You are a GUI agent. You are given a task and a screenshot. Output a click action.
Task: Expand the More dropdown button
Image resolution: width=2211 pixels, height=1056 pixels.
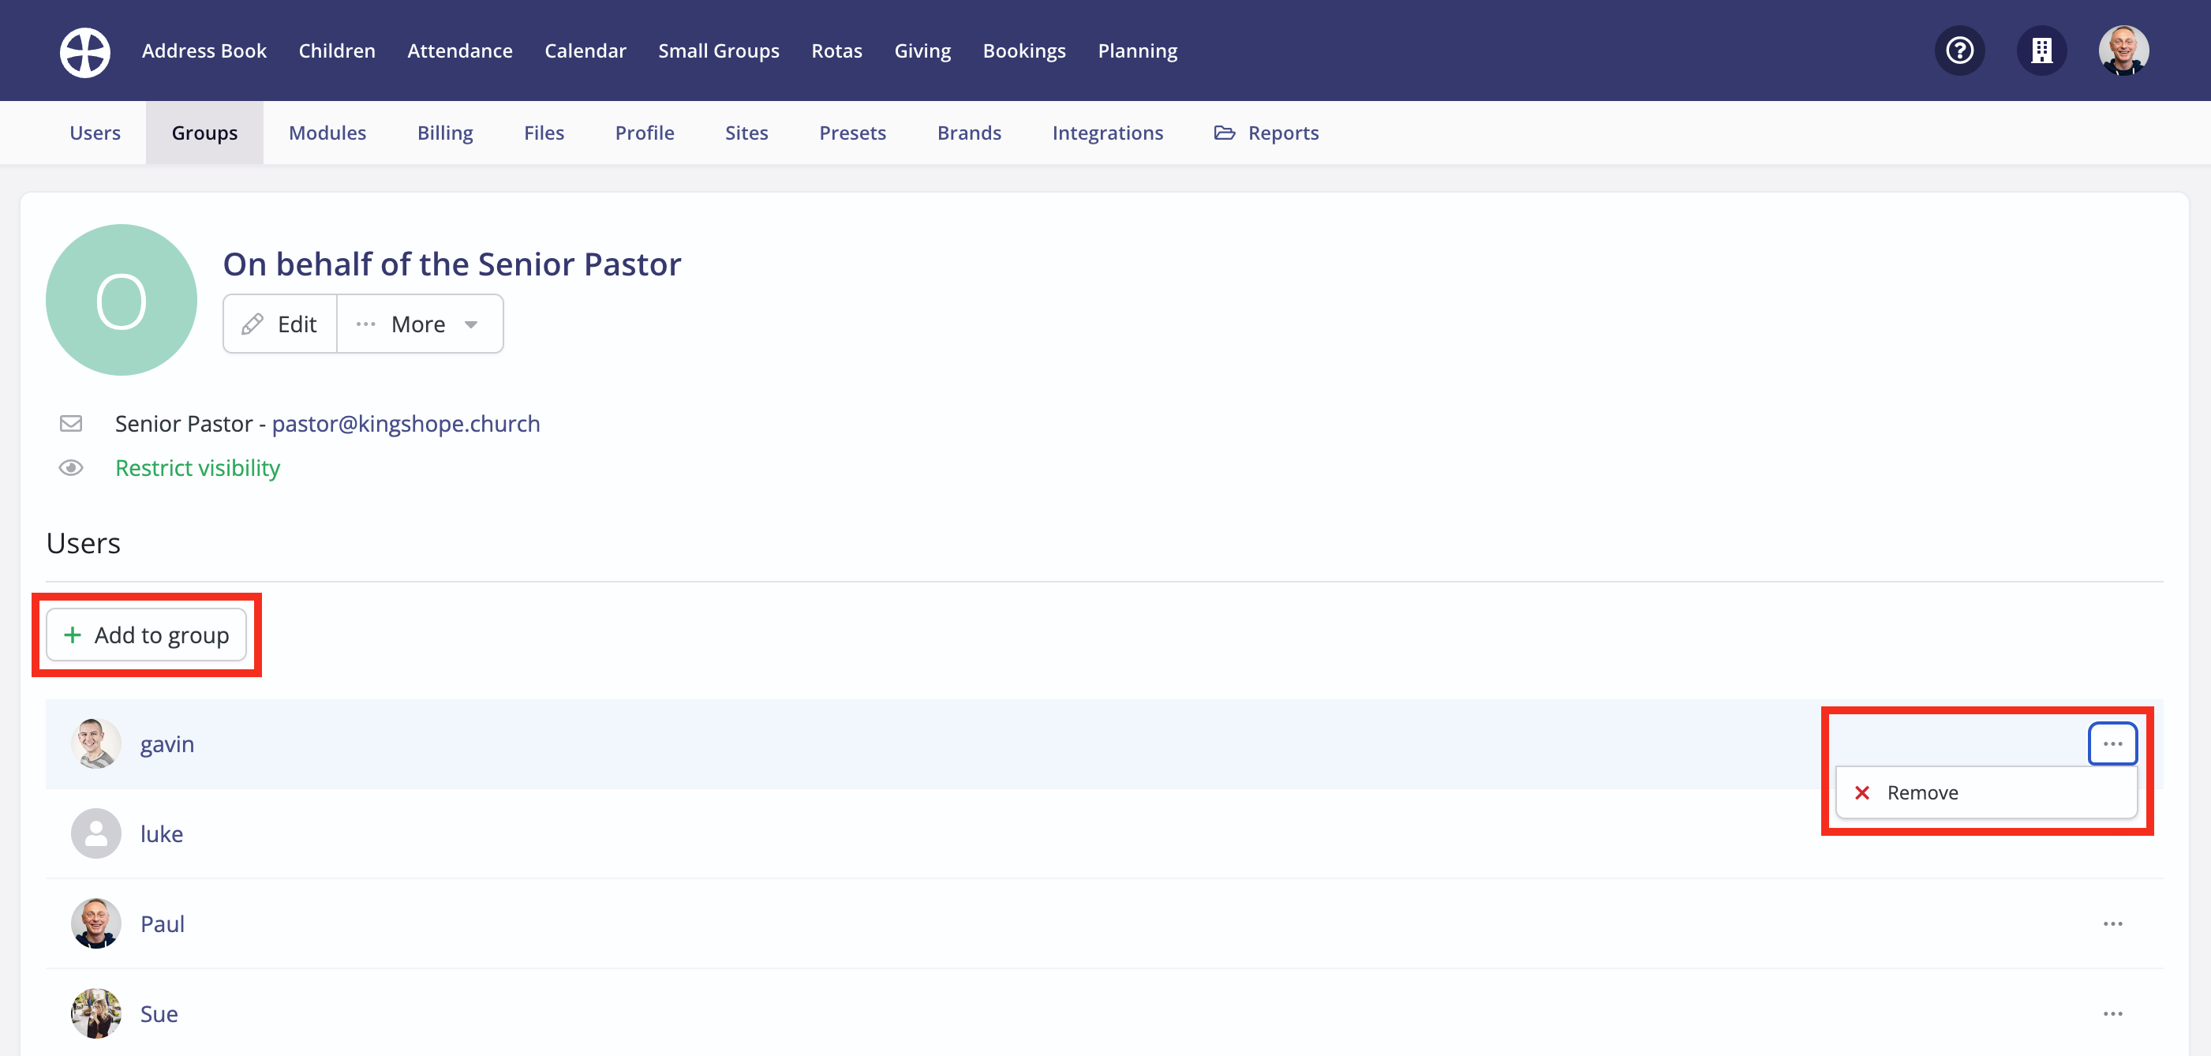click(x=420, y=324)
